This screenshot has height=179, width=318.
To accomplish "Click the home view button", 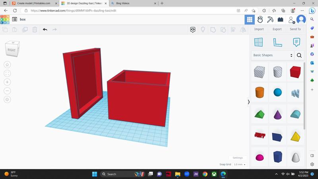I will pos(7,64).
